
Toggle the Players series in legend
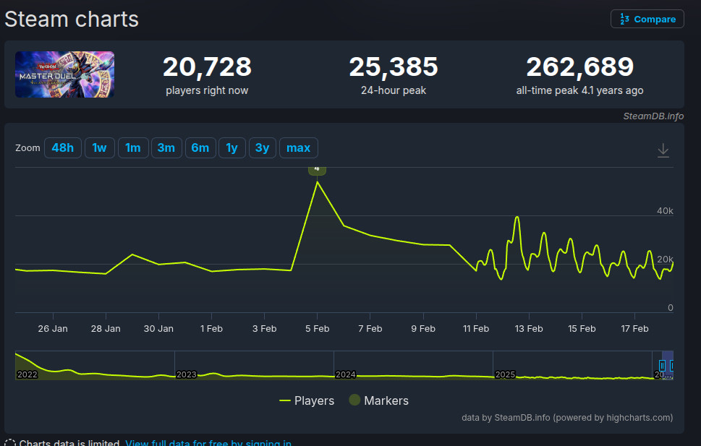307,400
